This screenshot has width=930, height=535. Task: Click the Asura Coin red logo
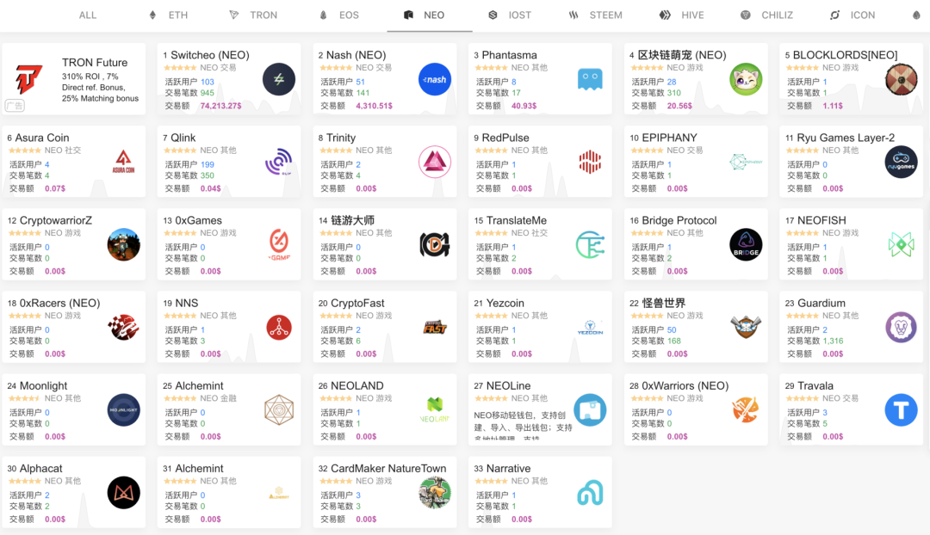tap(123, 162)
